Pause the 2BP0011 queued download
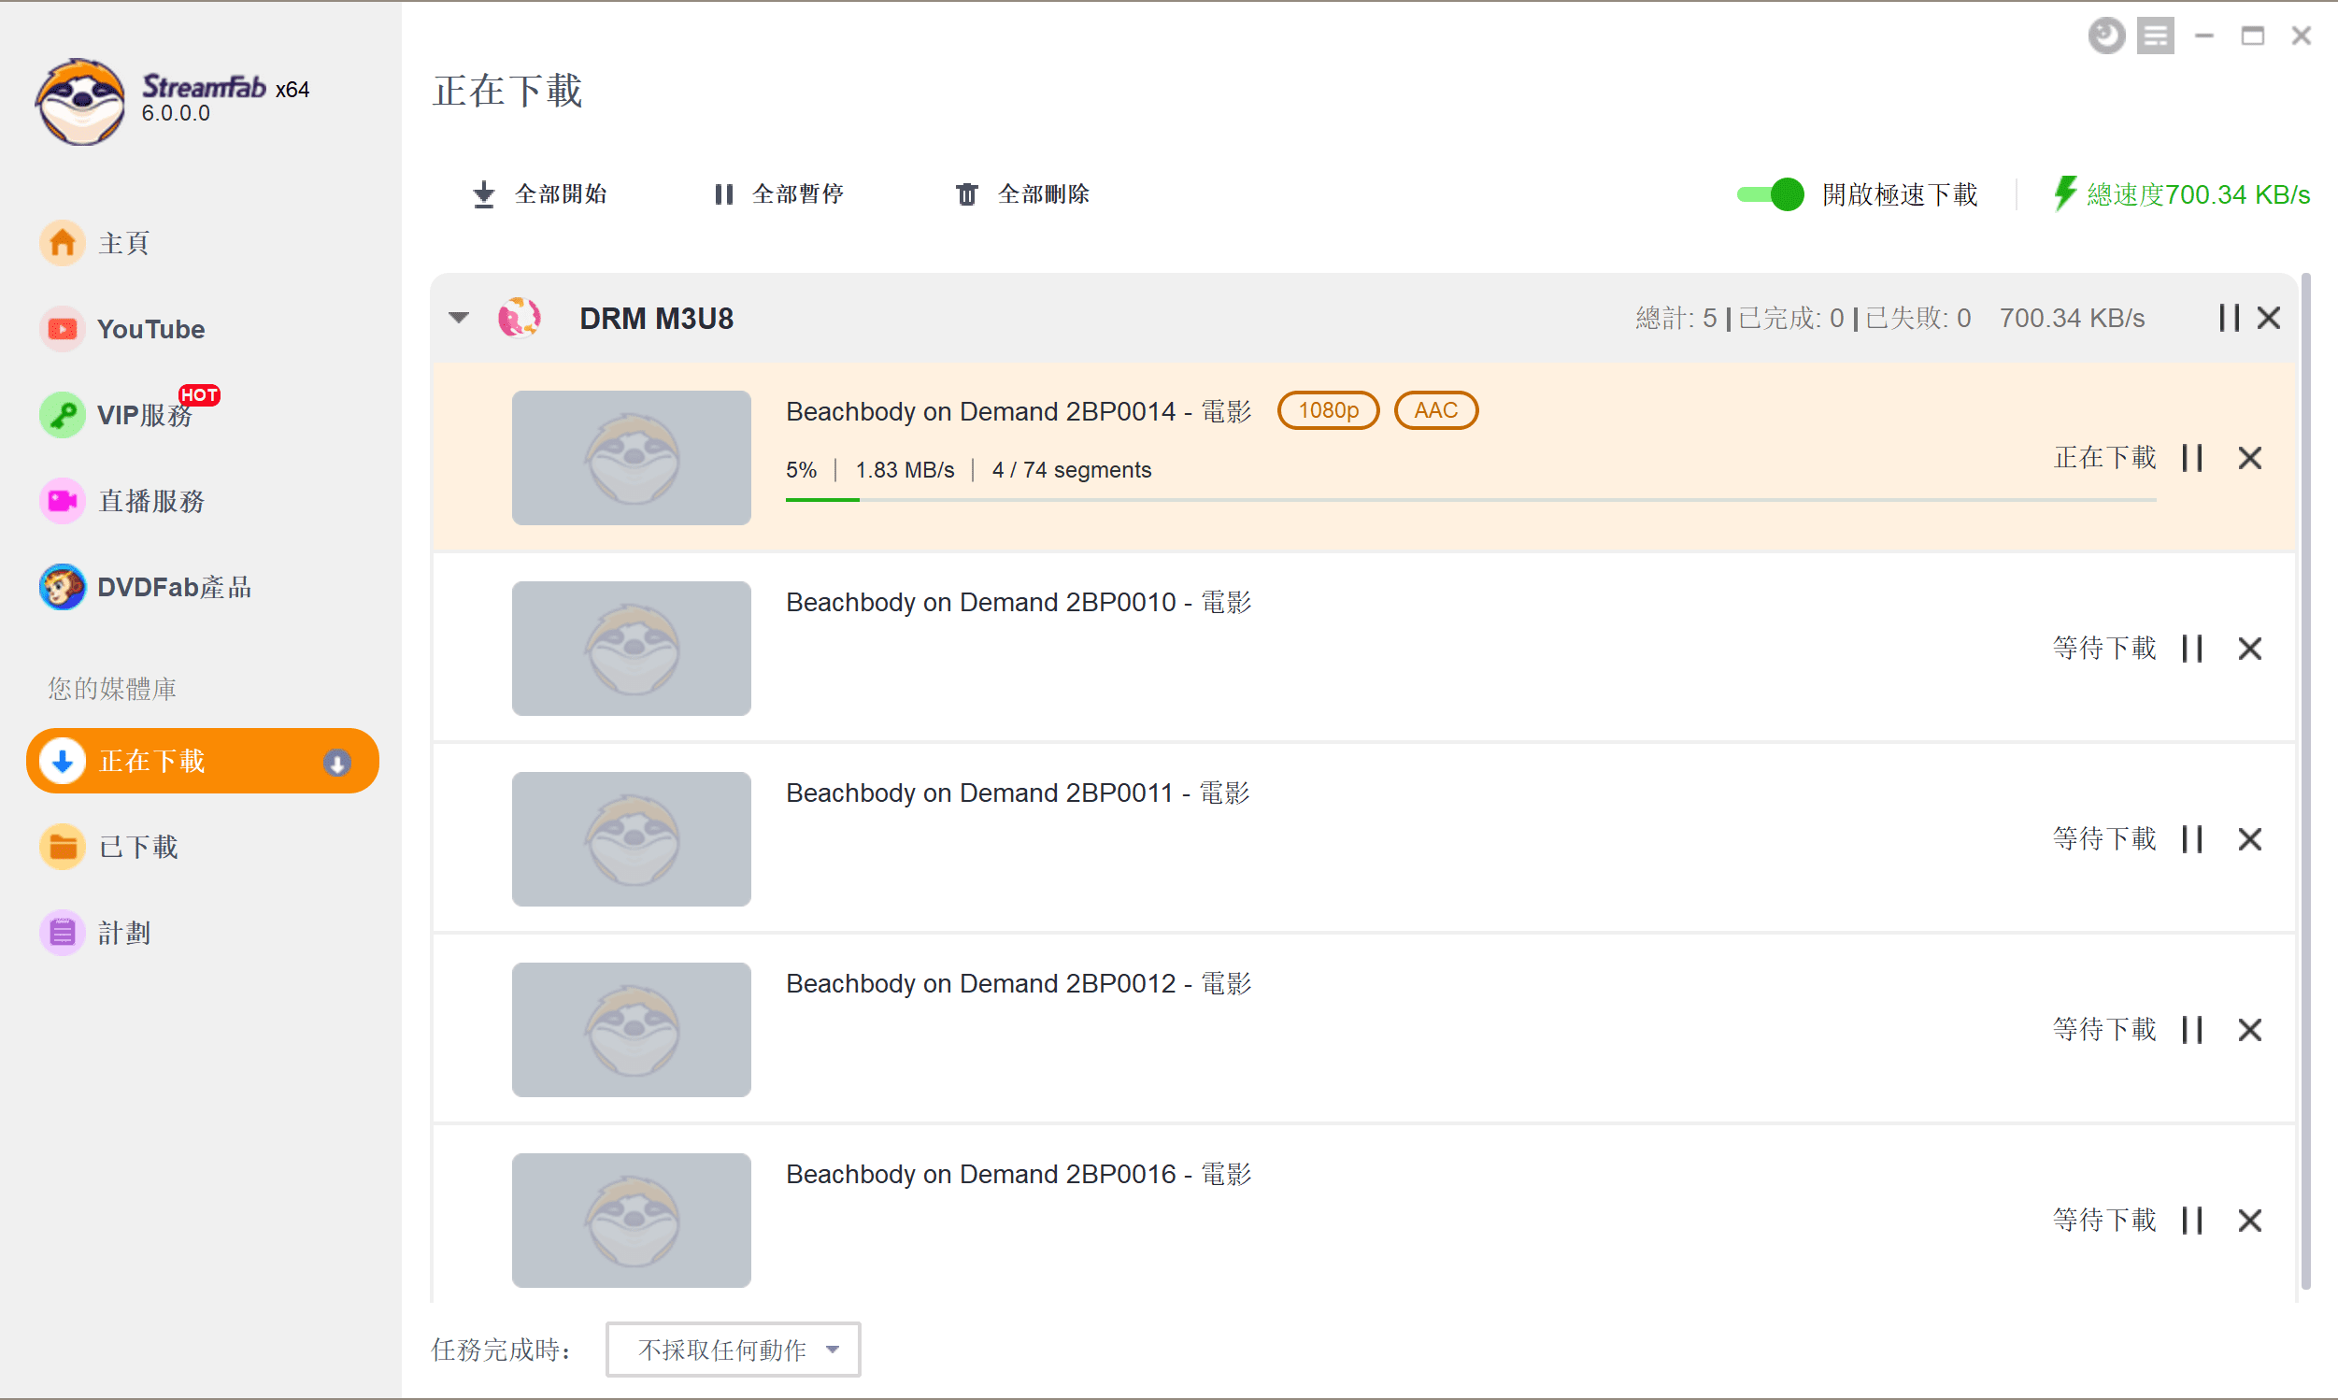2338x1400 pixels. [2193, 838]
